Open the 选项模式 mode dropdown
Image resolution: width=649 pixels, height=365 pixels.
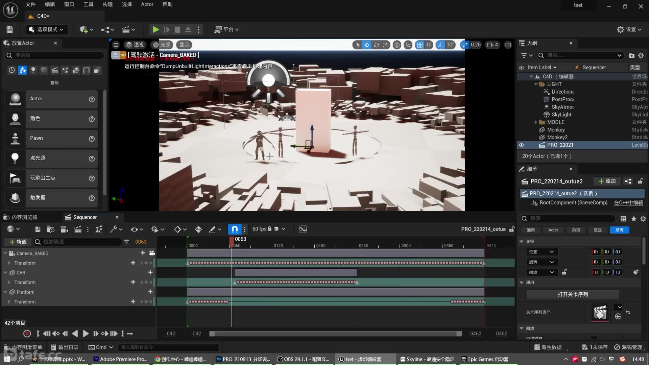[x=47, y=30]
